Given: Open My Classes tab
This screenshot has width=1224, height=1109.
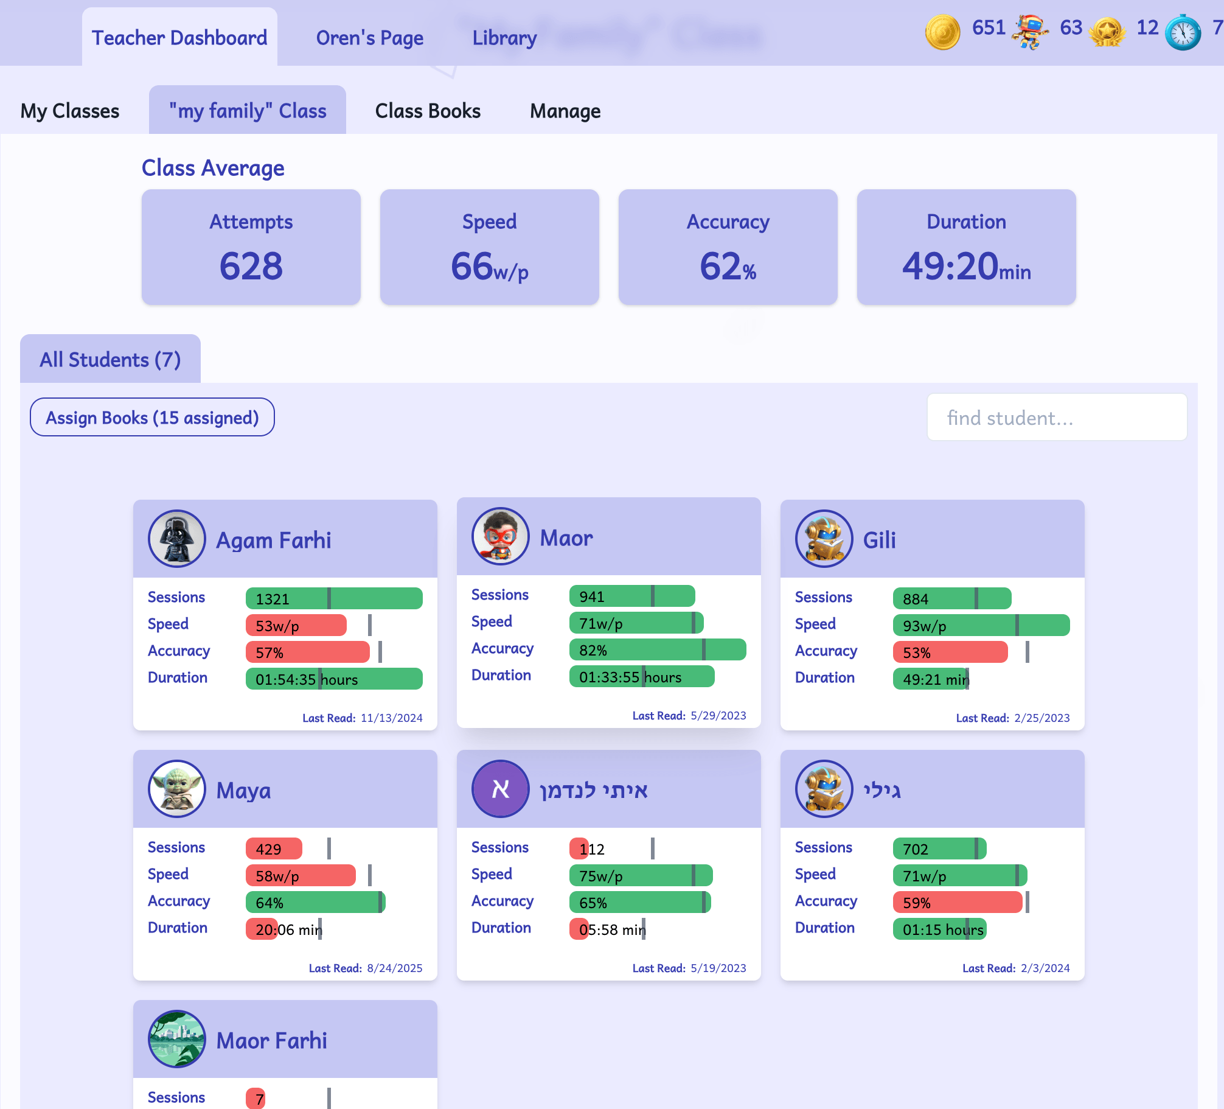Looking at the screenshot, I should point(70,111).
